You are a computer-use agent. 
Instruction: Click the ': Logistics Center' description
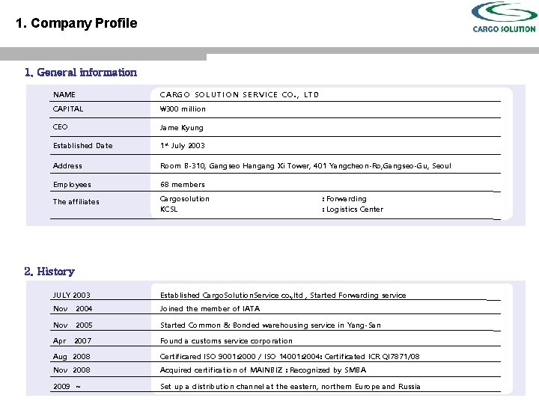(353, 209)
